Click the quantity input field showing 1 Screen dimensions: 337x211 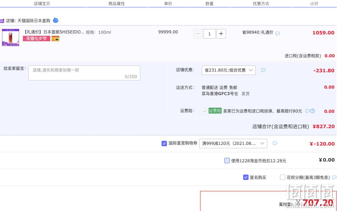pyautogui.click(x=210, y=34)
